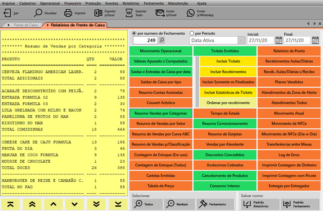
Task: Select Todos reports button
Action: click(x=147, y=204)
